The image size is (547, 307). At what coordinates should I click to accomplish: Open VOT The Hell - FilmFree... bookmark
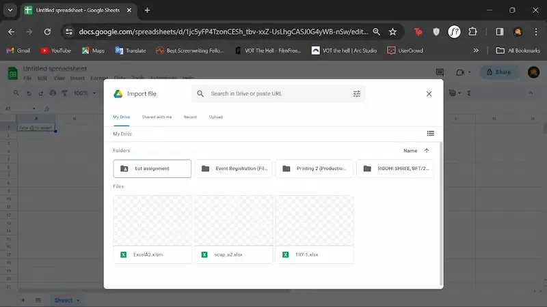[x=268, y=50]
